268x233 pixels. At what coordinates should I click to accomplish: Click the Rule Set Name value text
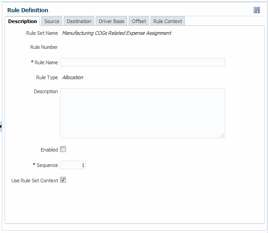tap(116, 33)
